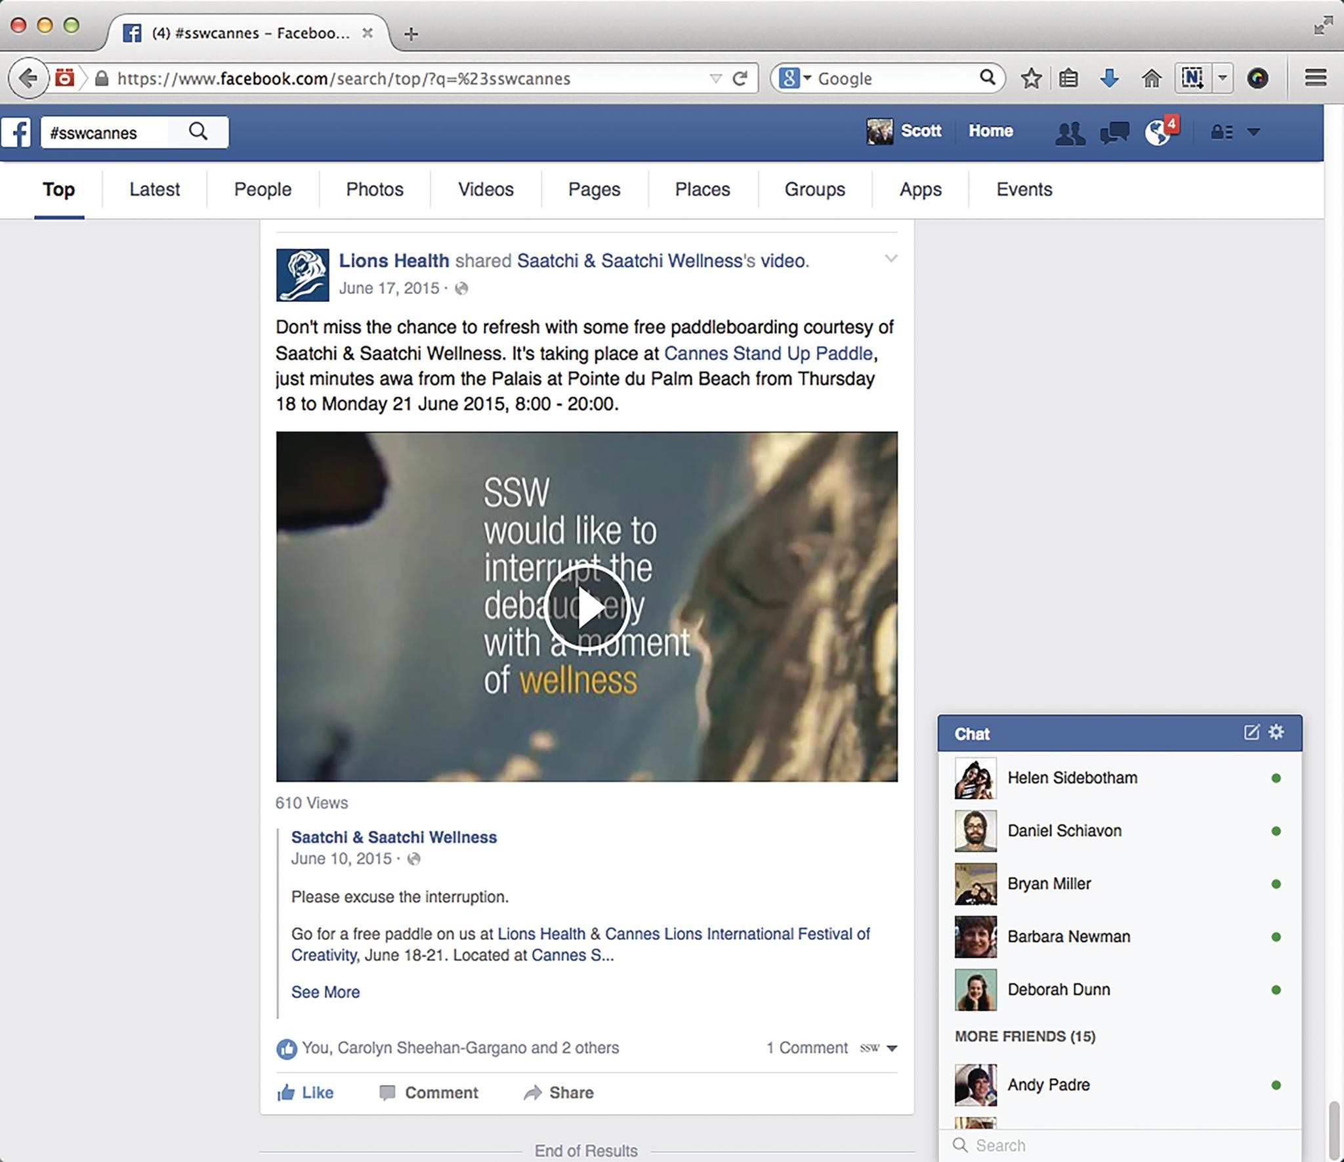
Task: Click the Lions Health profile picture
Action: tap(303, 275)
